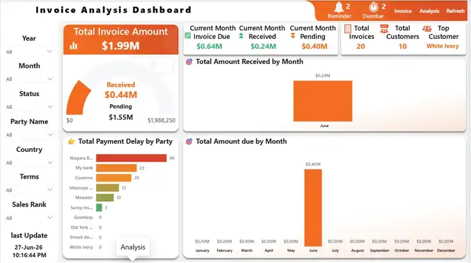Click the Mooneye delay bar
The height and width of the screenshot is (263, 471).
pyautogui.click(x=108, y=187)
